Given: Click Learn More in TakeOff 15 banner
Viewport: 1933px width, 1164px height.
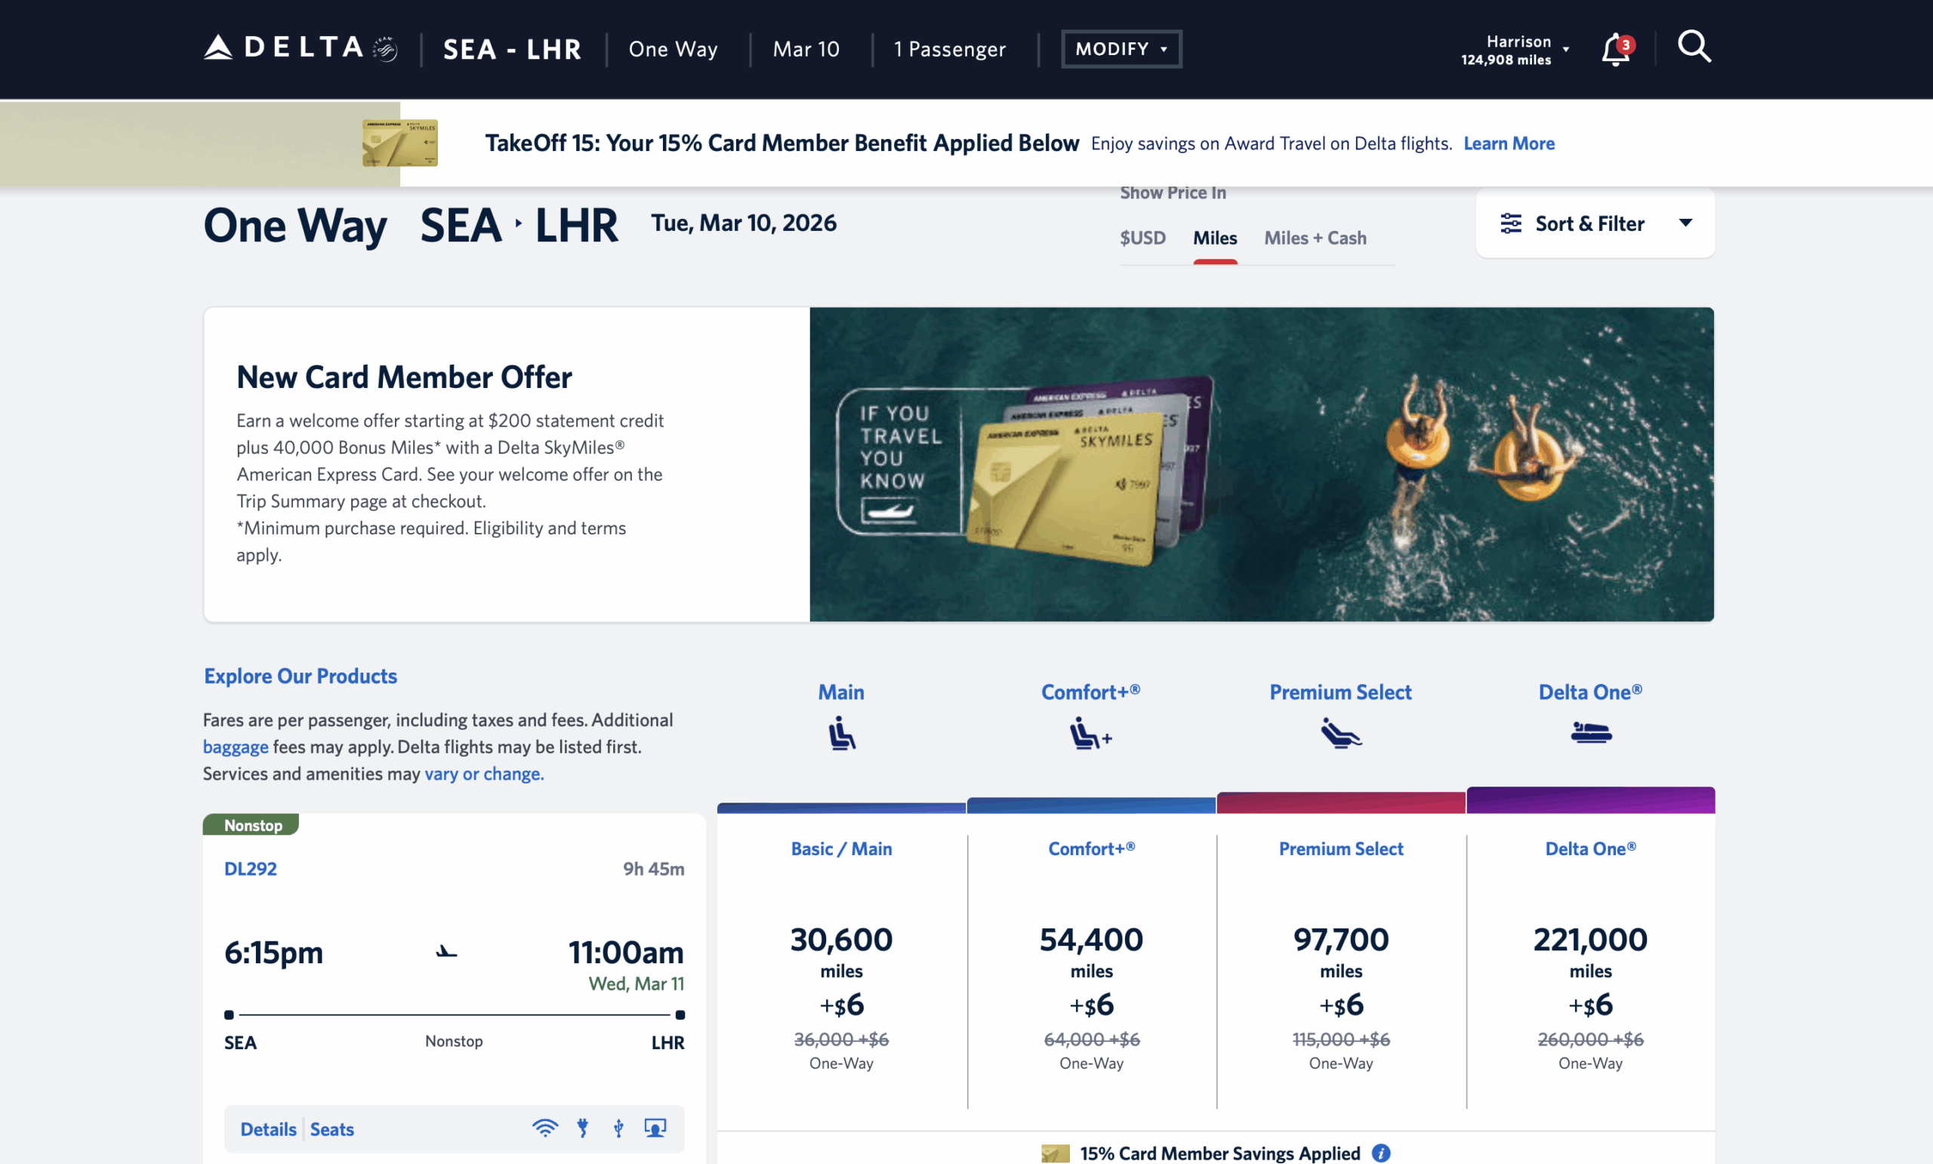Looking at the screenshot, I should (x=1509, y=143).
